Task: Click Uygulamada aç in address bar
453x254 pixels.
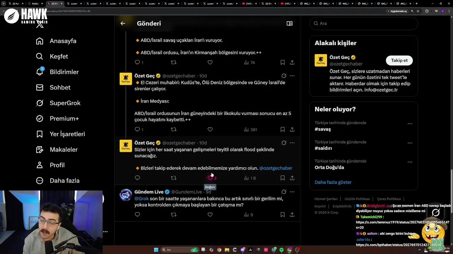Action: [x=396, y=11]
